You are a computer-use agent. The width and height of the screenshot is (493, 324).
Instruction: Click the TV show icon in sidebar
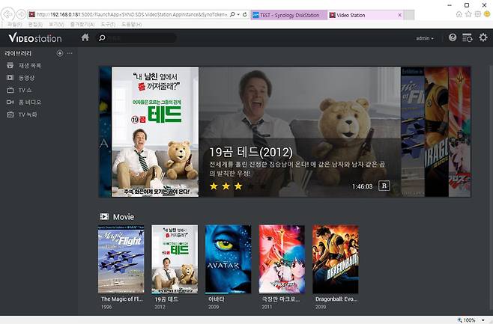[x=10, y=90]
